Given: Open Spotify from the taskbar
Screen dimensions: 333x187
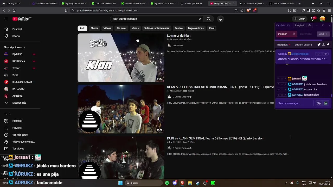Looking at the screenshot, I should pyautogui.click(x=167, y=183).
